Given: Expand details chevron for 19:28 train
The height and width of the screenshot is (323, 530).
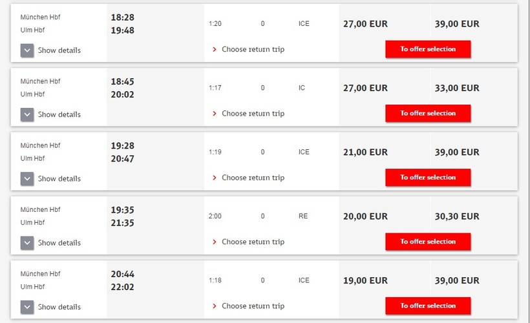Looking at the screenshot, I should (x=27, y=179).
